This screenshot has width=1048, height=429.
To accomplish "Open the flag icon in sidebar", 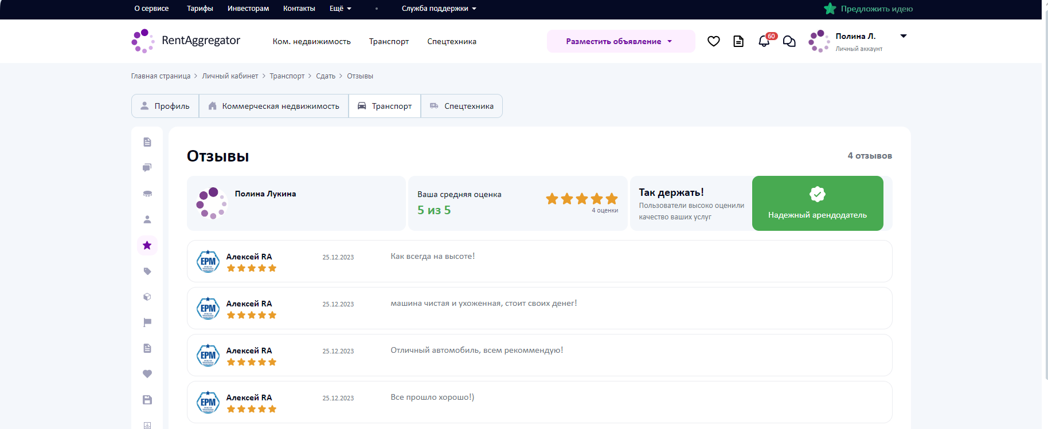I will [147, 322].
